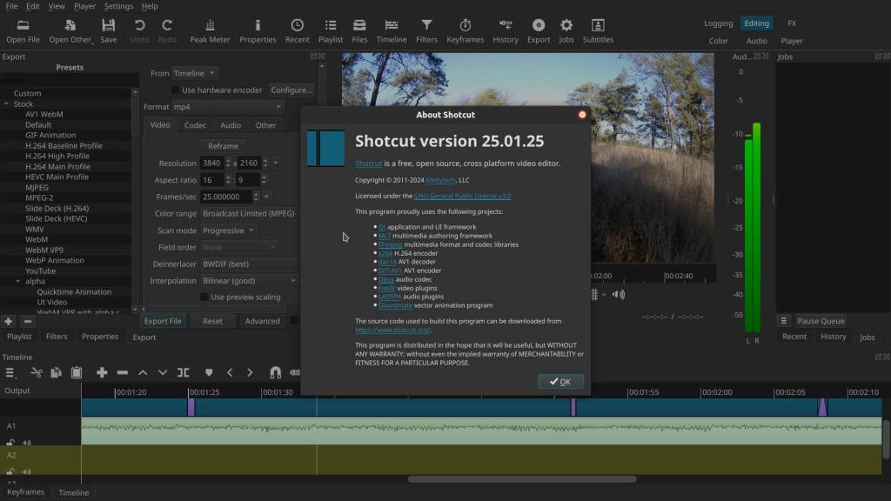The height and width of the screenshot is (501, 891).
Task: Click OK in About Shotcut dialog
Action: point(560,382)
